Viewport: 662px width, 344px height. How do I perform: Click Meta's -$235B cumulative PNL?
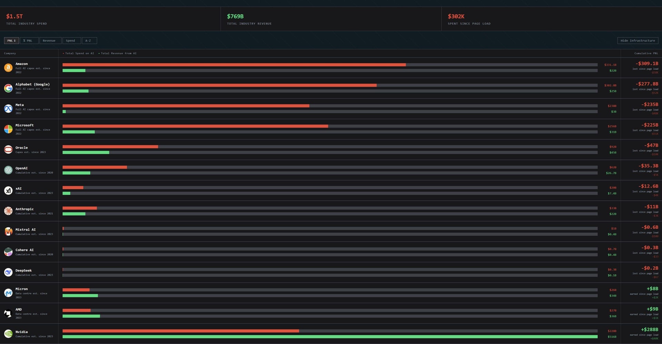pos(650,105)
